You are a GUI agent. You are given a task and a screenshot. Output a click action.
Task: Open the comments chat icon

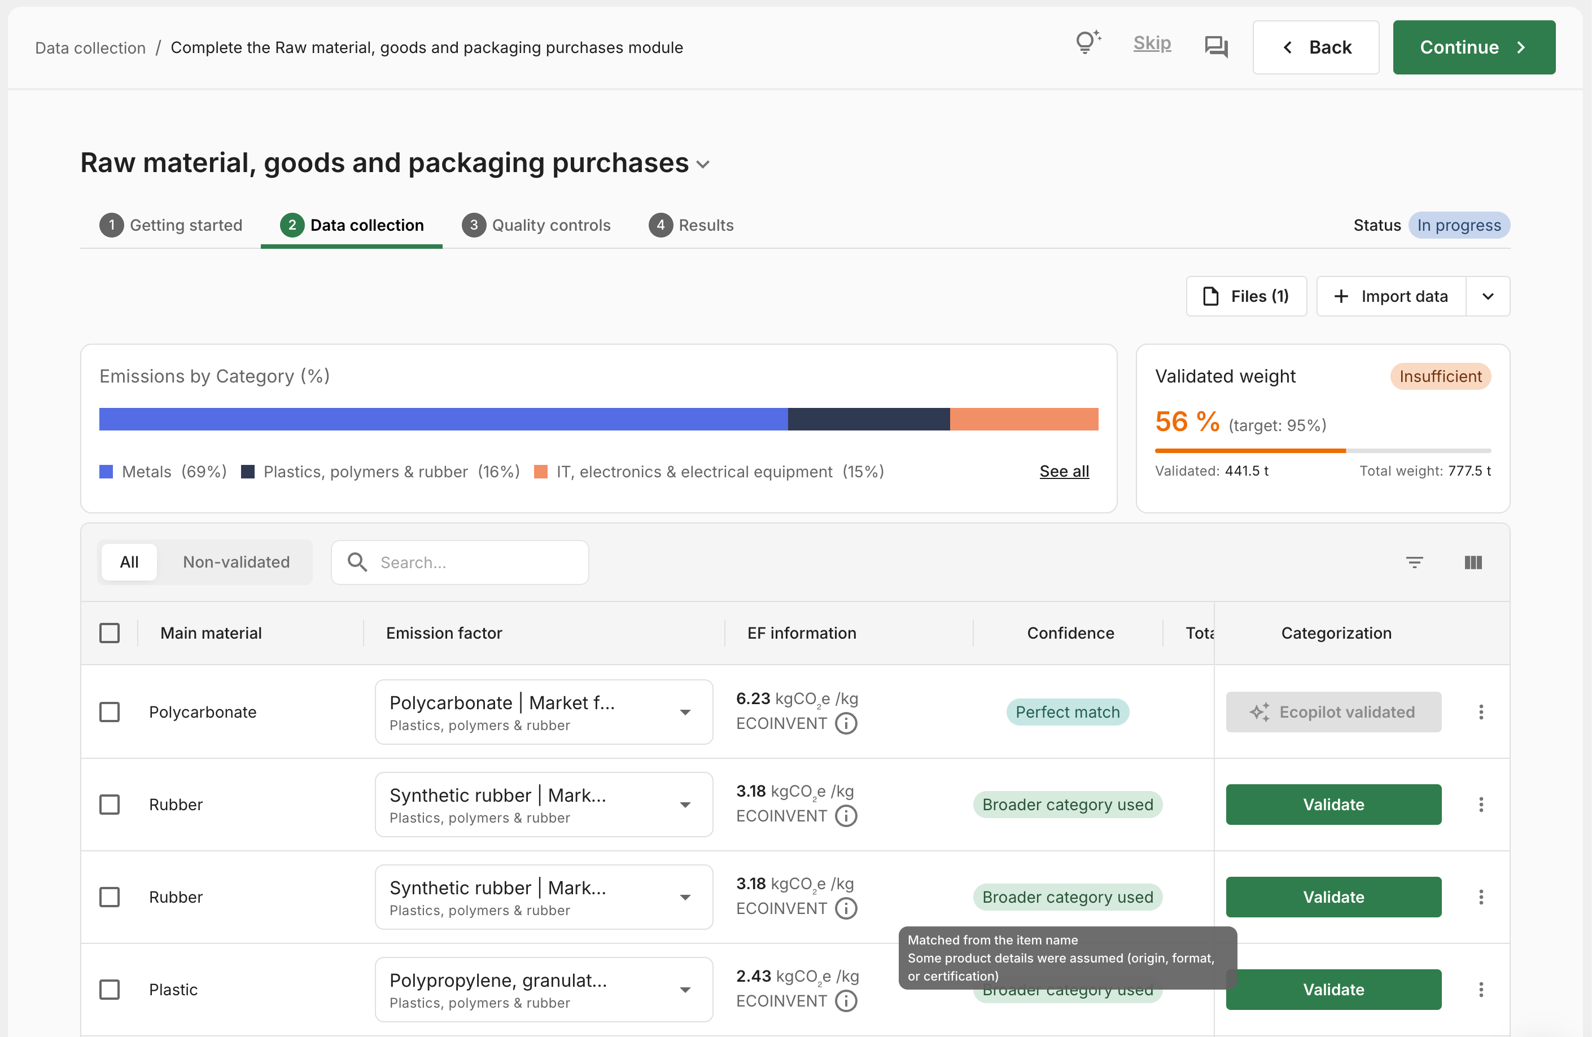click(1215, 47)
